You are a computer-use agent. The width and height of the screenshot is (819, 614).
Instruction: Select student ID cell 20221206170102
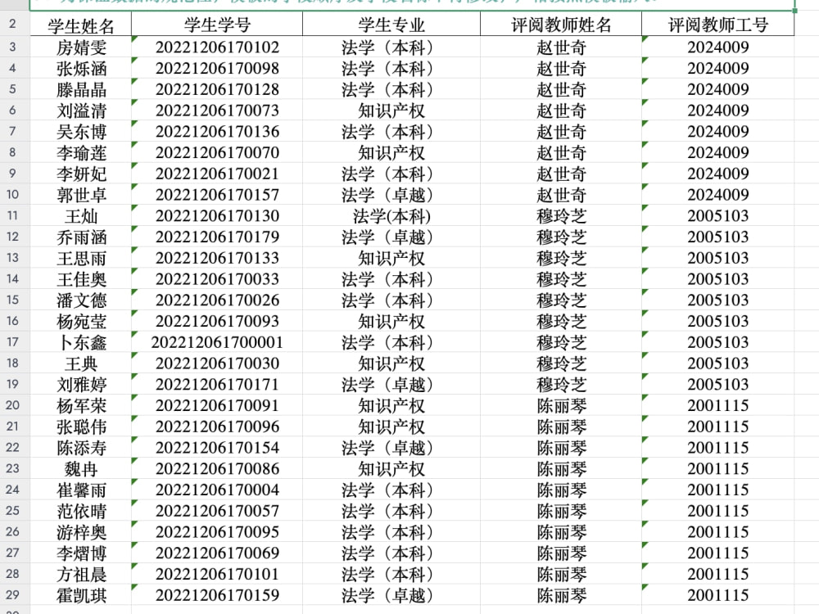[x=217, y=47]
